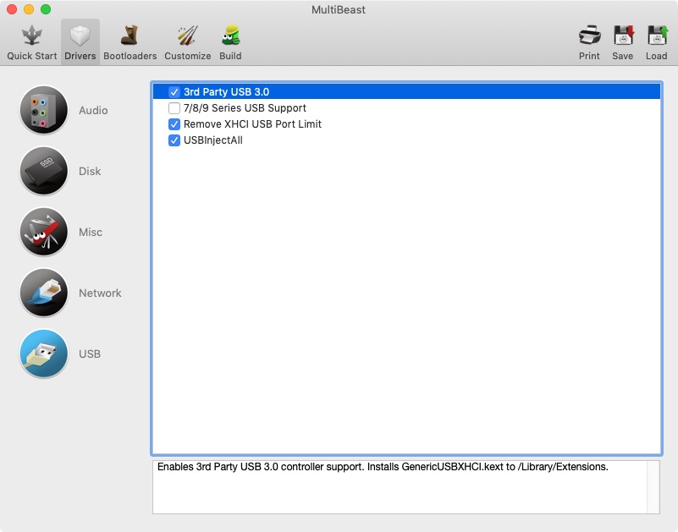This screenshot has height=532, width=678.
Task: Select the USBInjectAll row text
Action: pyautogui.click(x=213, y=140)
